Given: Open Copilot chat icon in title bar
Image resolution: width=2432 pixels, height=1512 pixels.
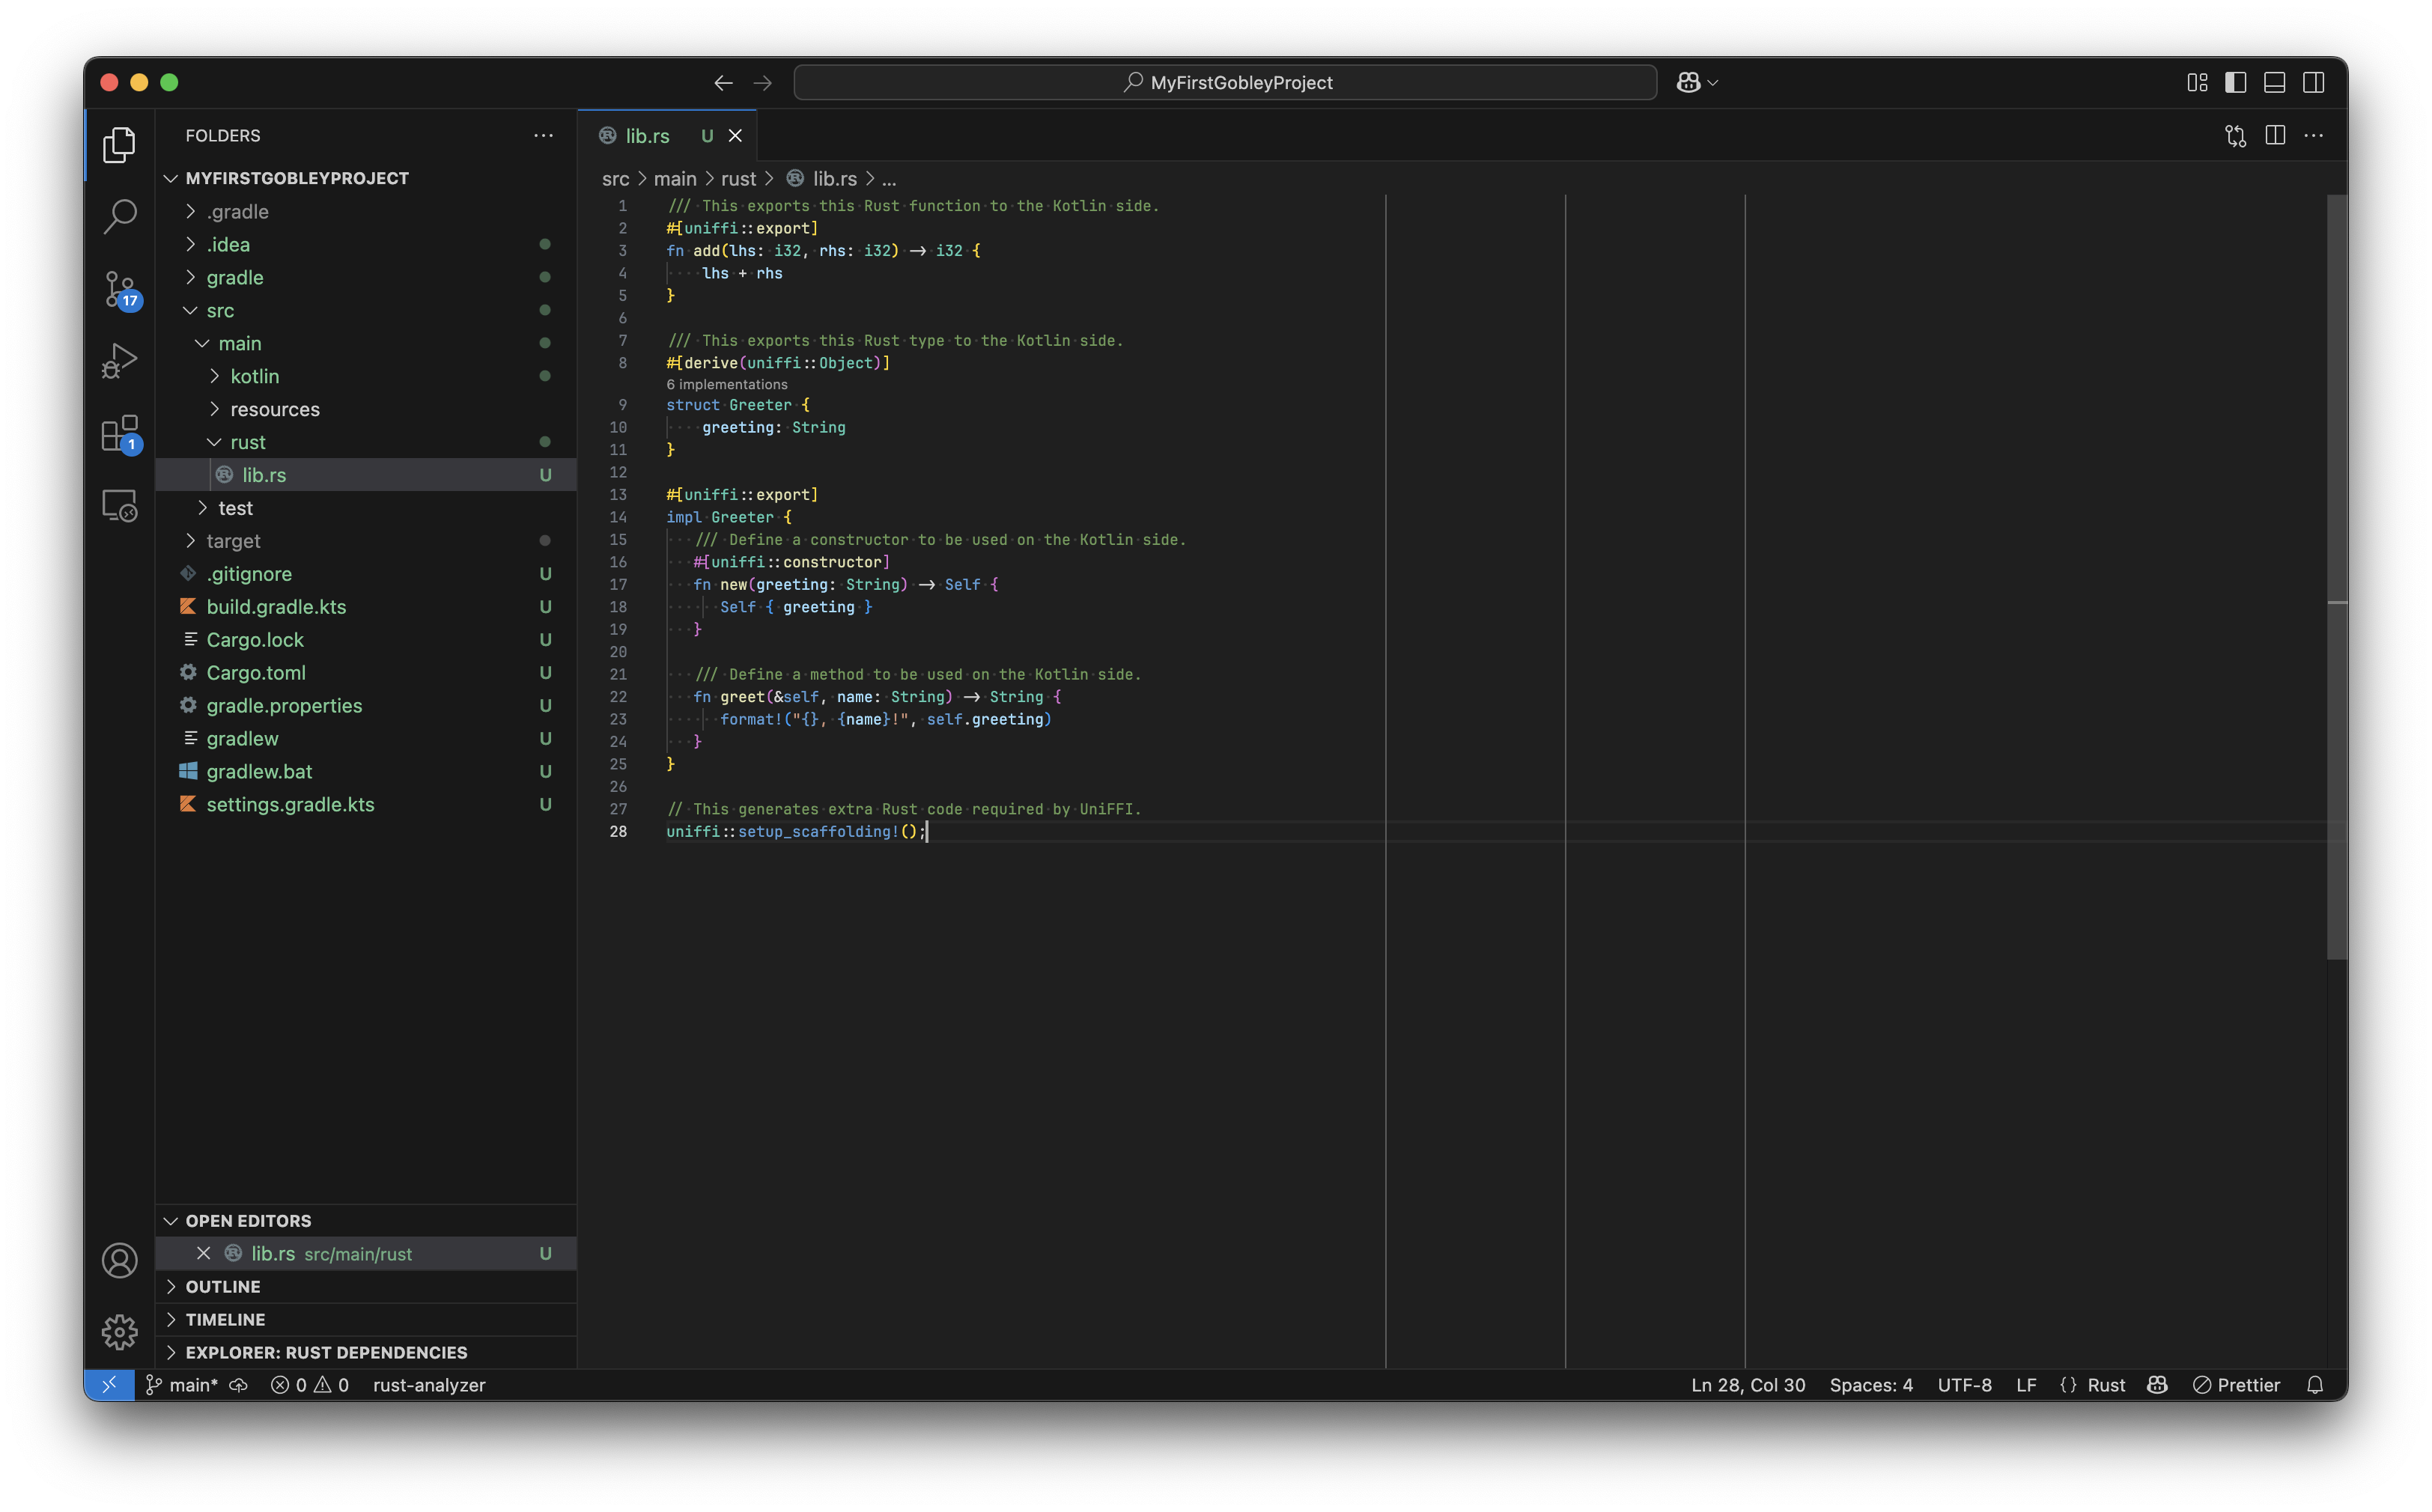Looking at the screenshot, I should pyautogui.click(x=1688, y=82).
